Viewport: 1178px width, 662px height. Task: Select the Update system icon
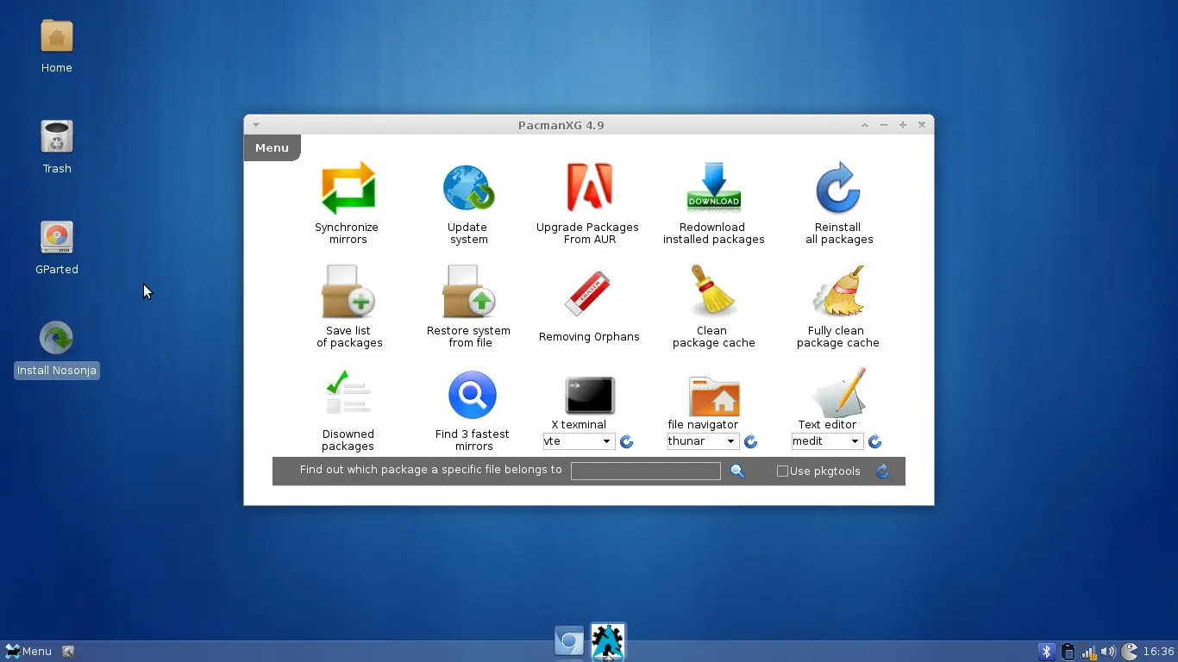[x=468, y=188]
